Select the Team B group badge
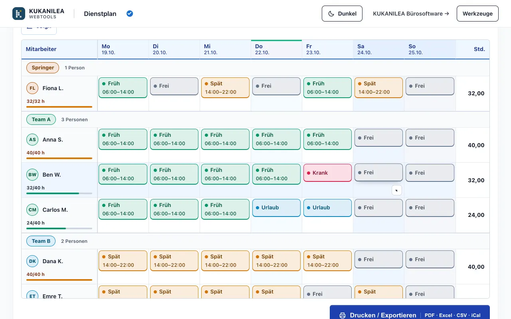This screenshot has height=319, width=511. (x=41, y=241)
